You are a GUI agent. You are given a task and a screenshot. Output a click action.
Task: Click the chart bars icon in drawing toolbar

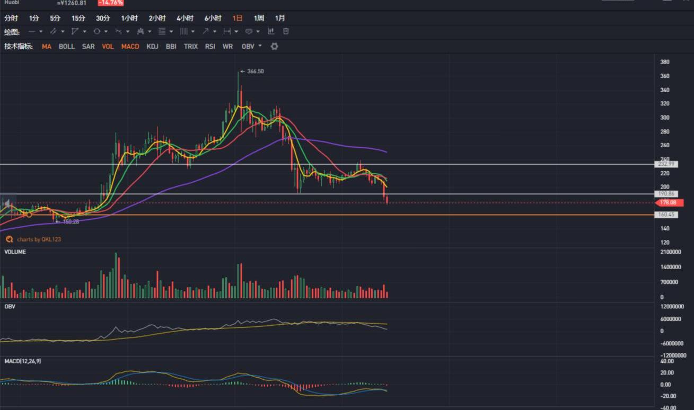pyautogui.click(x=271, y=31)
